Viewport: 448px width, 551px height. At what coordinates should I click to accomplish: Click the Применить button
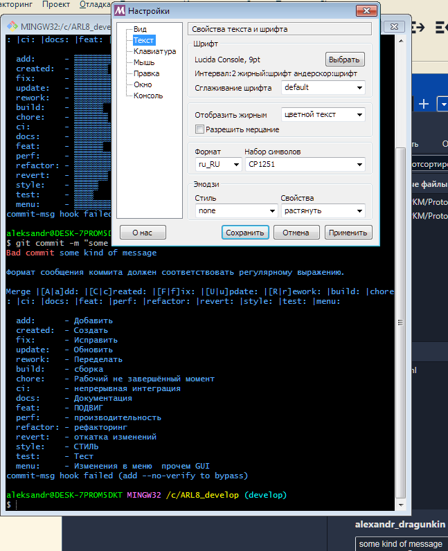(348, 233)
